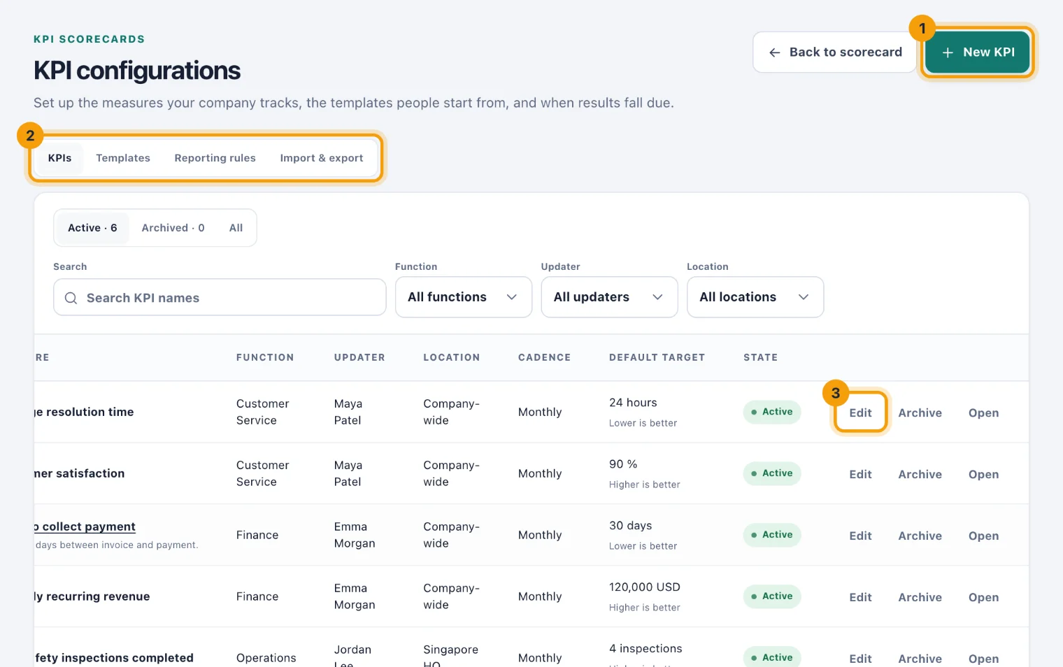
Task: Open the Templates tab
Action: [x=123, y=158]
